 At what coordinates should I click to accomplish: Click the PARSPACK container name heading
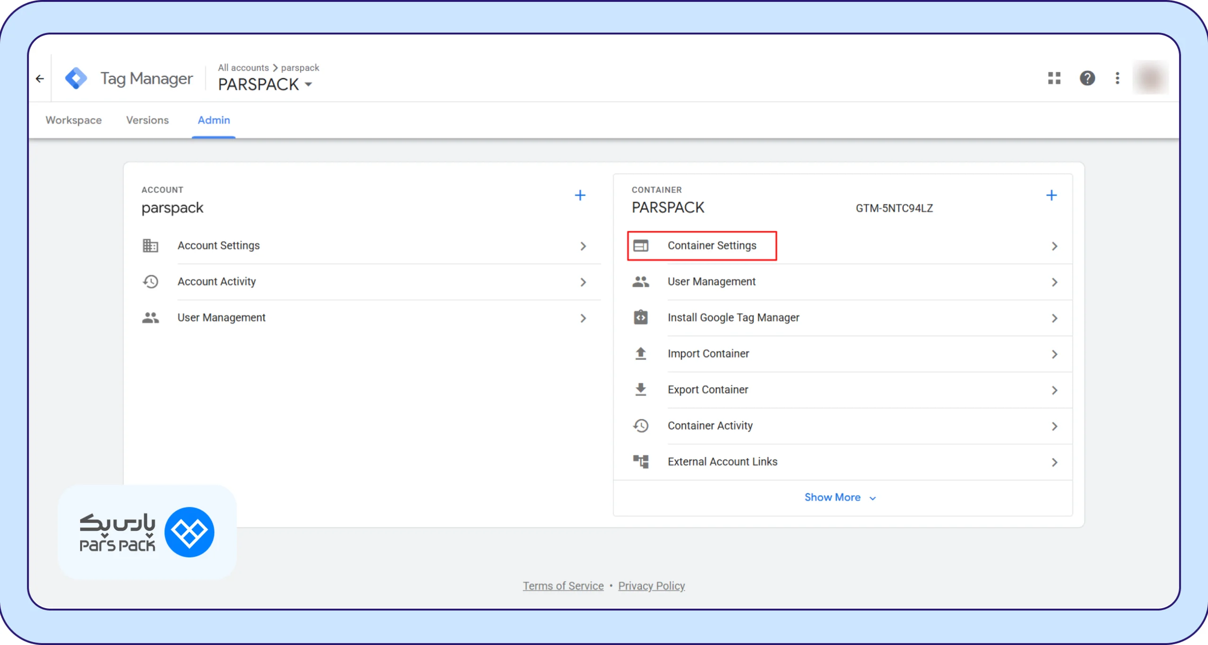pos(668,208)
